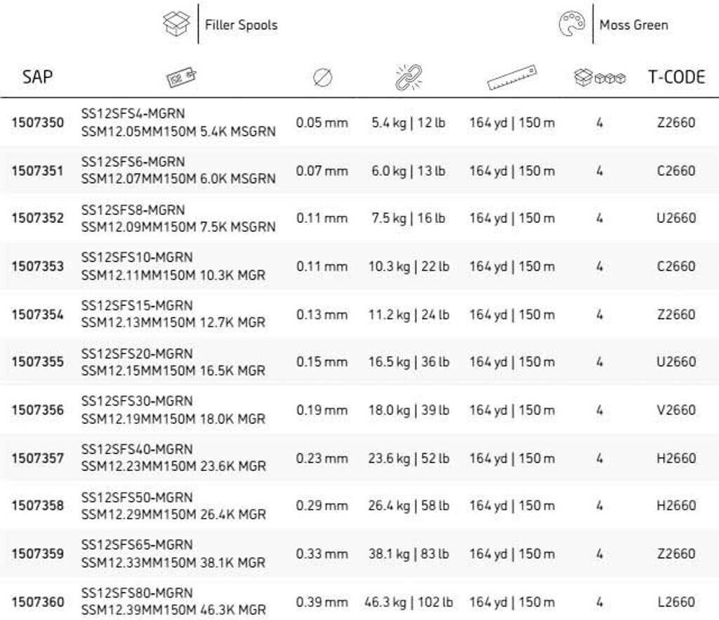
Task: Click the chain link strength icon
Action: (408, 78)
